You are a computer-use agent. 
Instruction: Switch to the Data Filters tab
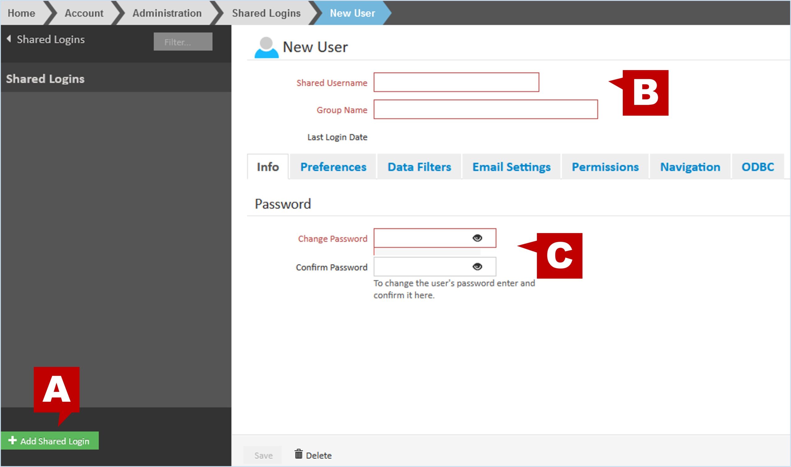click(x=419, y=167)
